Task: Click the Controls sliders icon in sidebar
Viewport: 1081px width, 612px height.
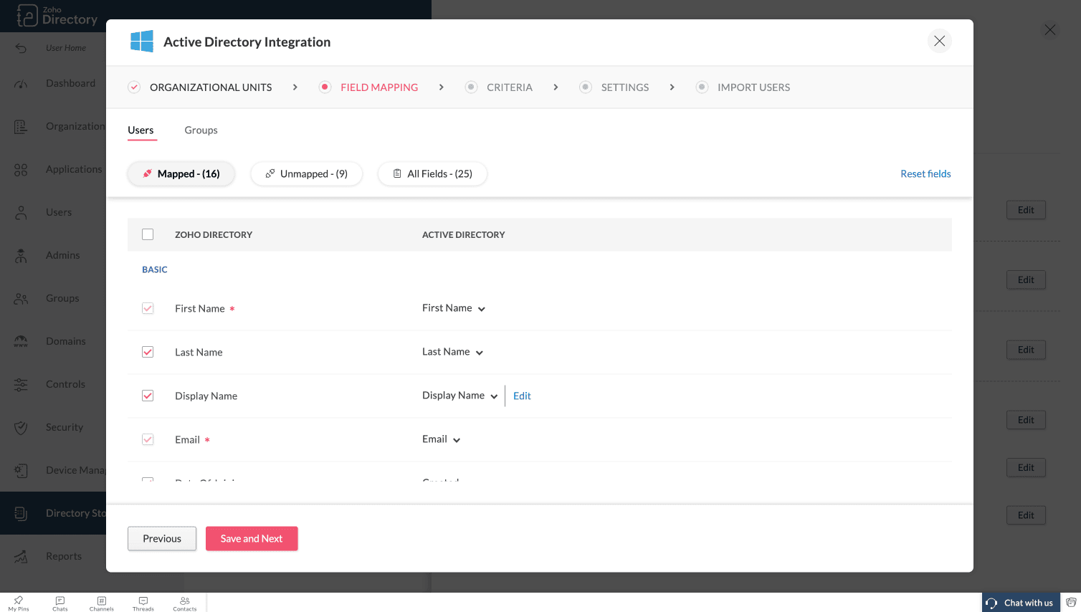Action: [x=21, y=385]
